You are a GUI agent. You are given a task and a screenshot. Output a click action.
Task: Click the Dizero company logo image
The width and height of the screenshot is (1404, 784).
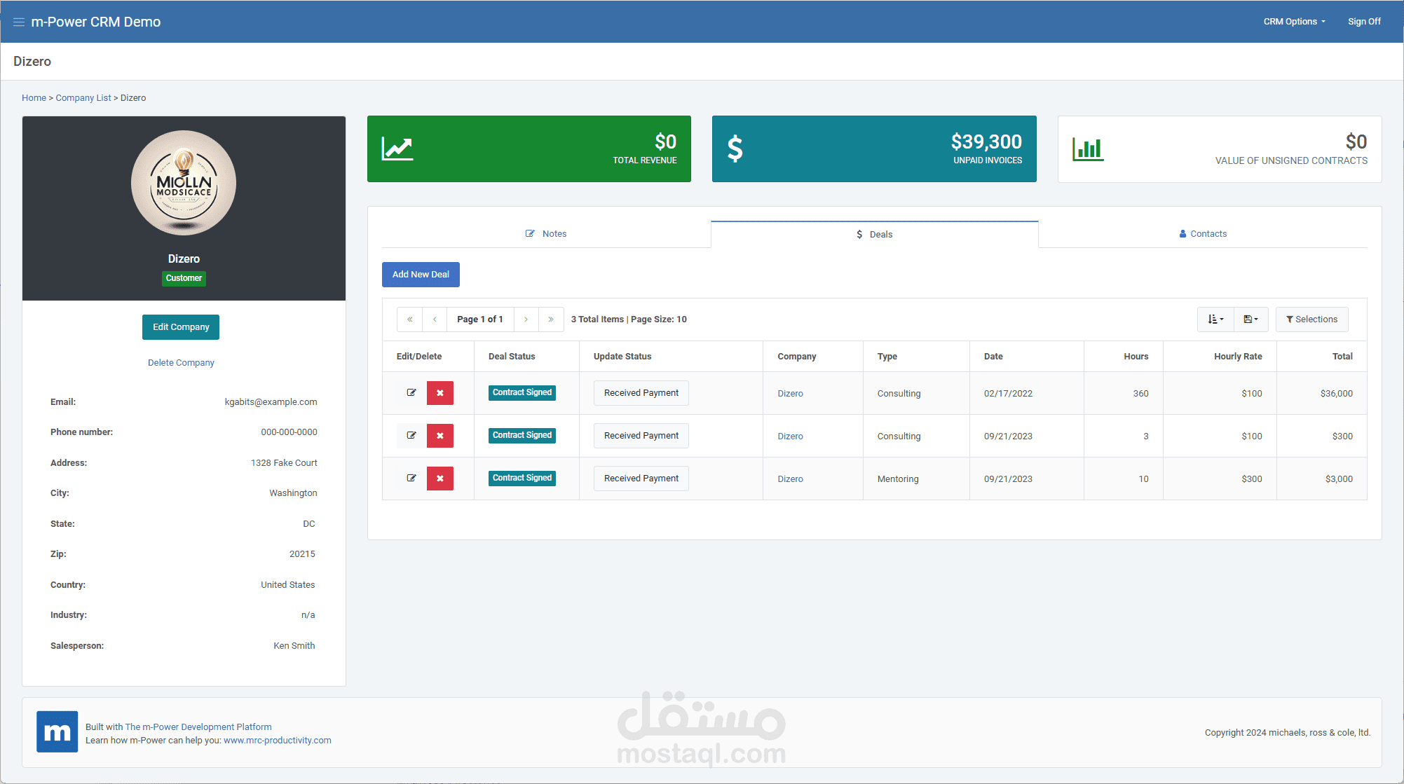(184, 183)
